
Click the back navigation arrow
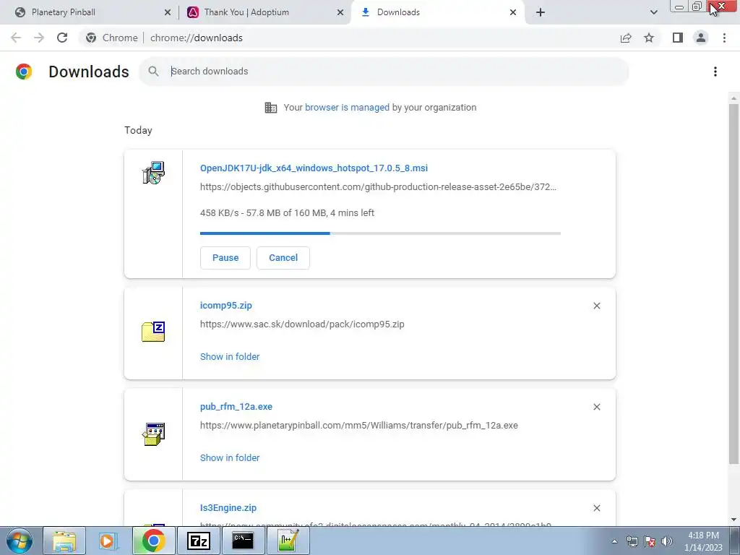pos(16,38)
